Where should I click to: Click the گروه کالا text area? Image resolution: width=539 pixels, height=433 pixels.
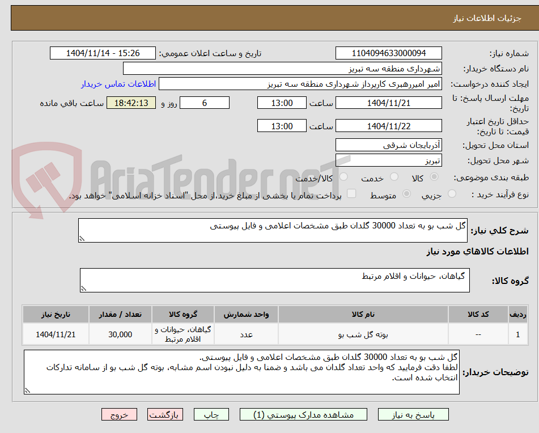click(275, 281)
